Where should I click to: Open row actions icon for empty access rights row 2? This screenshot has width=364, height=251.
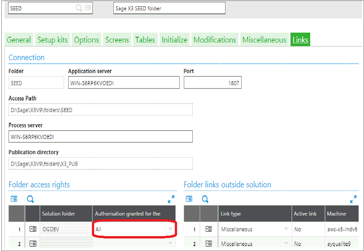(33, 243)
